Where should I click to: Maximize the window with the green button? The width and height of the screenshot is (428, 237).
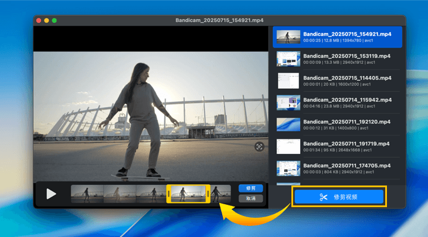(x=55, y=20)
